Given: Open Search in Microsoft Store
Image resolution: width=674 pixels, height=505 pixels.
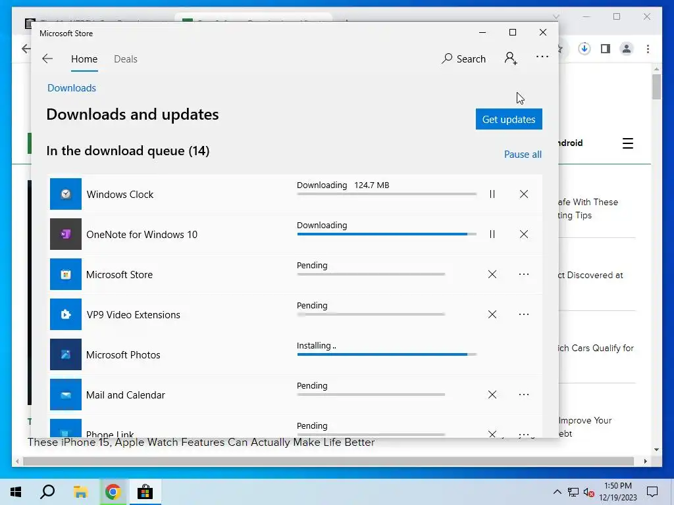Looking at the screenshot, I should [463, 59].
